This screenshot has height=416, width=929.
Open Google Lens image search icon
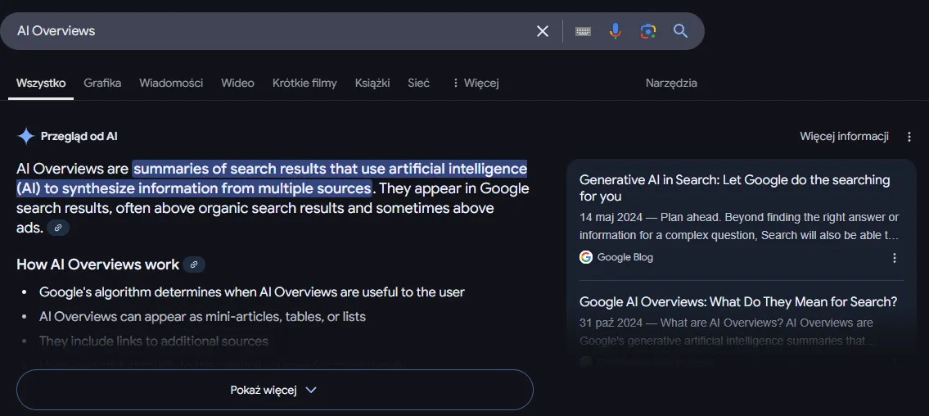(x=648, y=31)
